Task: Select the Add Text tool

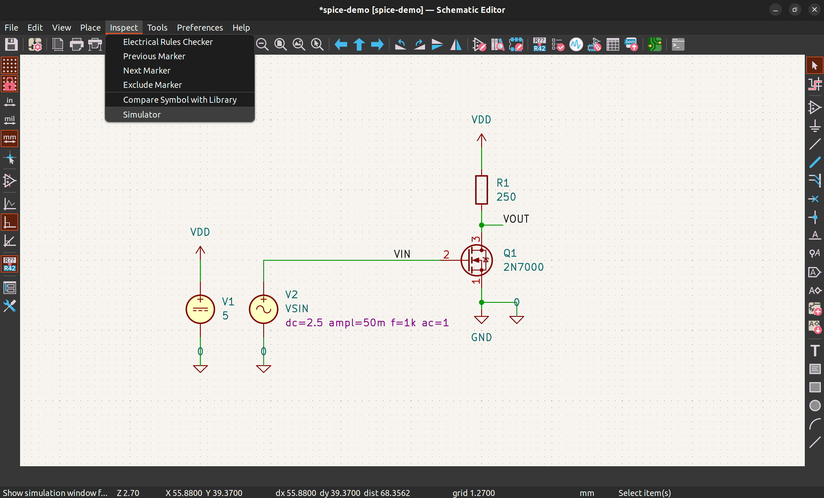Action: tap(815, 351)
